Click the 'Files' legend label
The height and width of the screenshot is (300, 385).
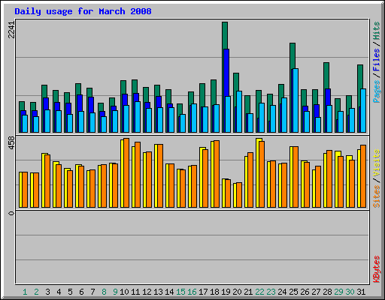(376, 60)
